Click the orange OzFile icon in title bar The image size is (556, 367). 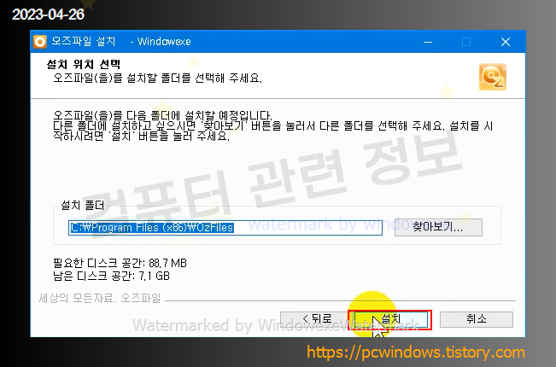click(x=40, y=42)
